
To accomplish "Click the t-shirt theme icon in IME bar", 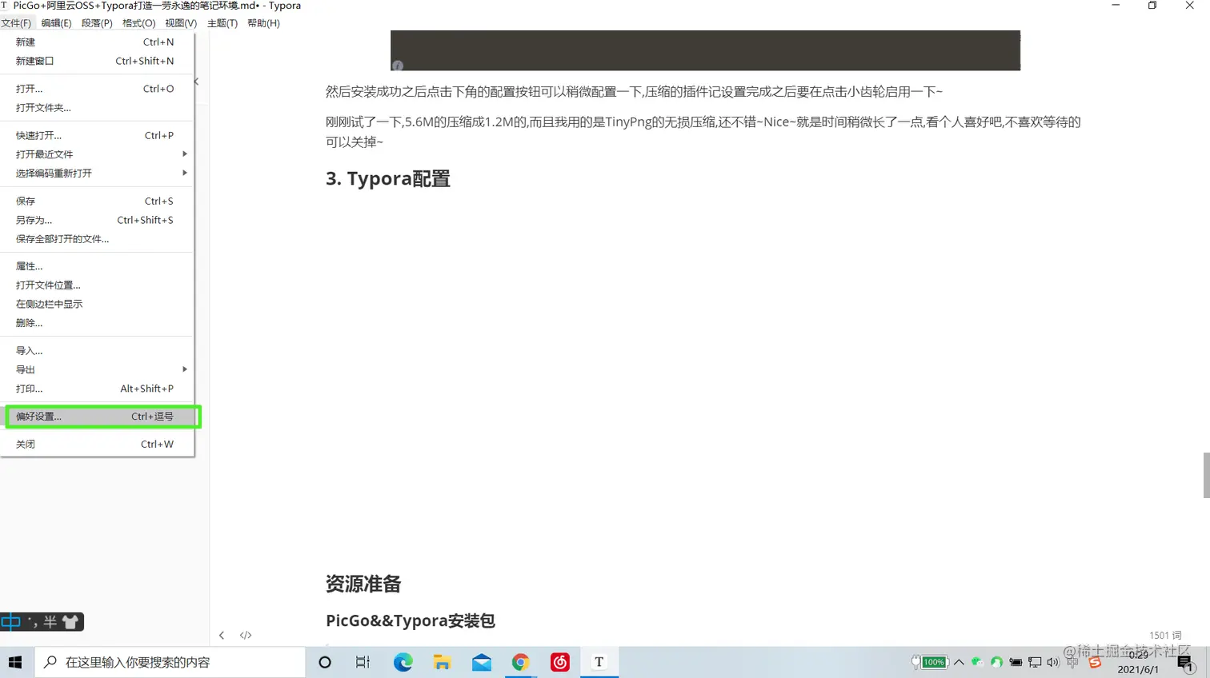I will pos(70,622).
